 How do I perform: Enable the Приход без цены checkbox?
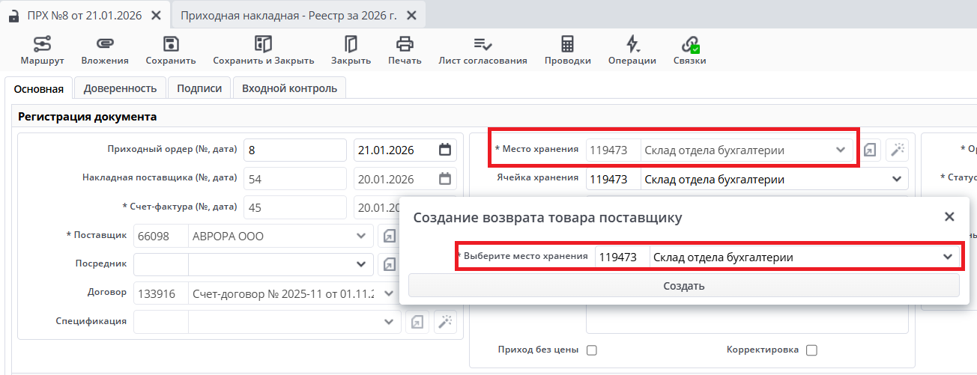tap(592, 350)
